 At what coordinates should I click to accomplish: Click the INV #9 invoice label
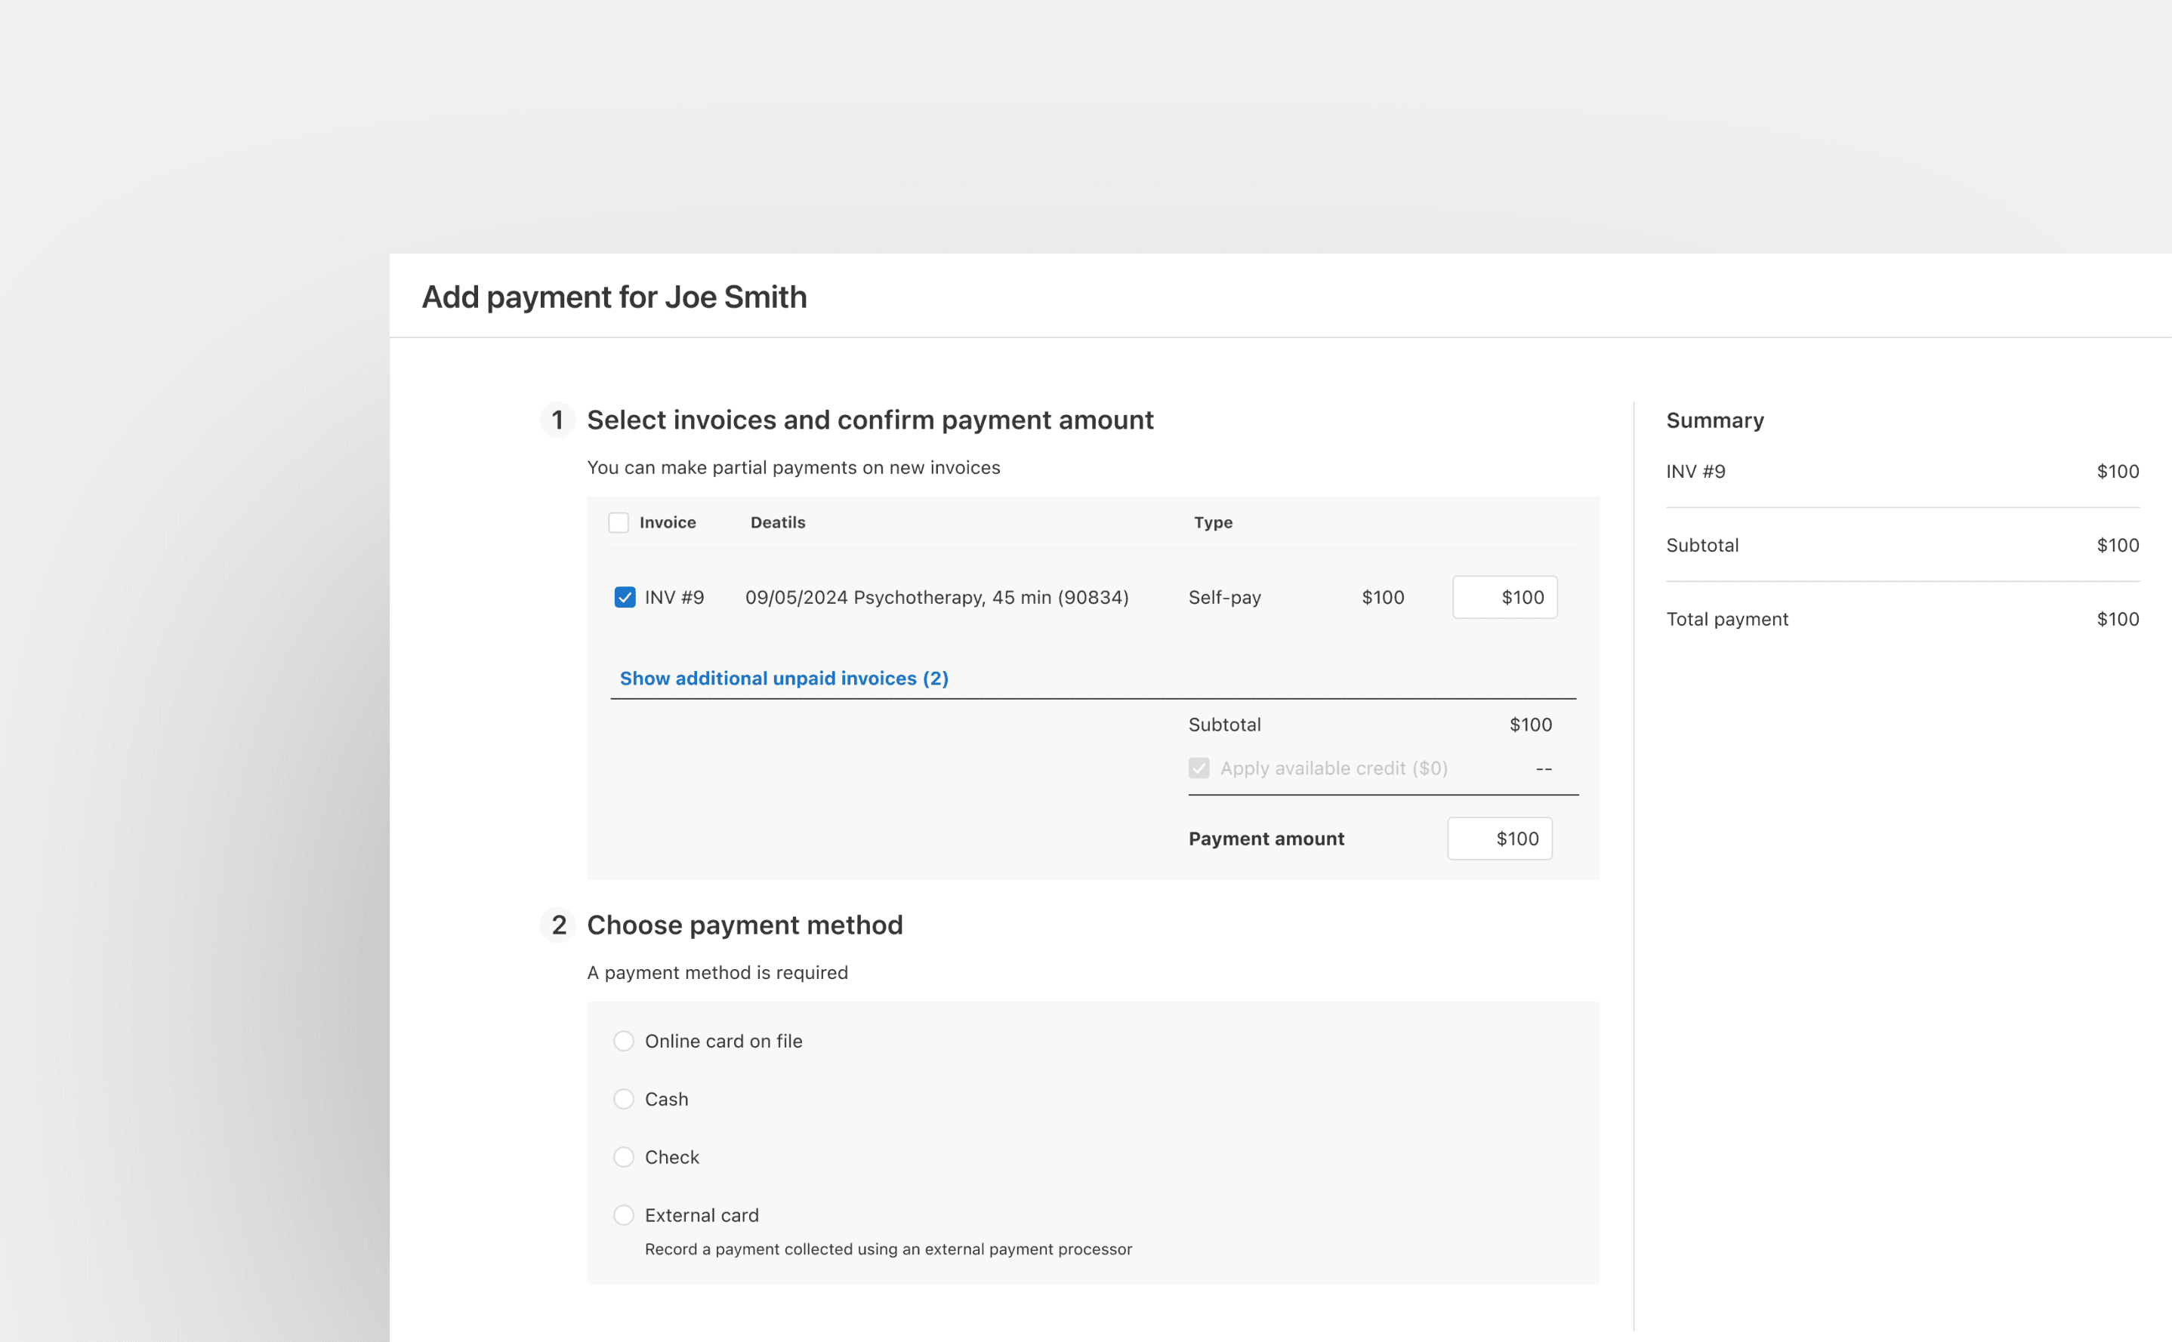click(674, 597)
